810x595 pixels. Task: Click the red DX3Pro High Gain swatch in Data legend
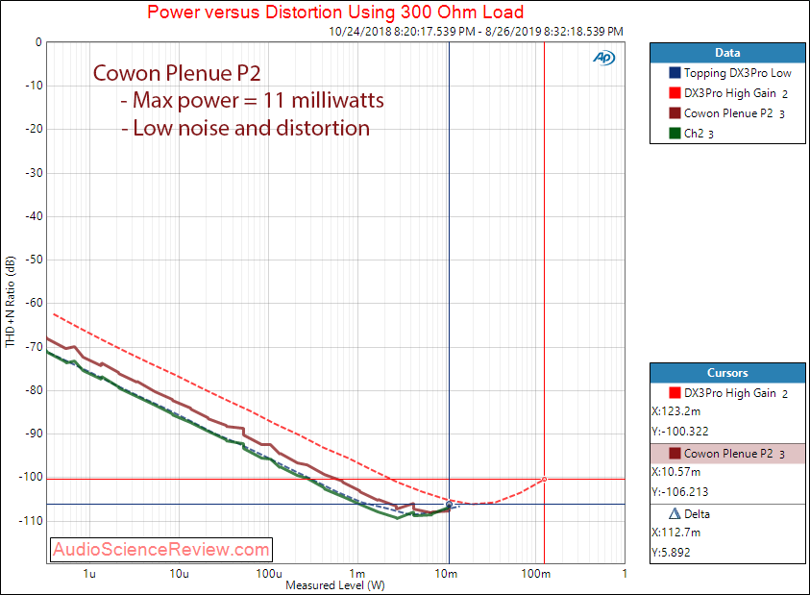675,93
